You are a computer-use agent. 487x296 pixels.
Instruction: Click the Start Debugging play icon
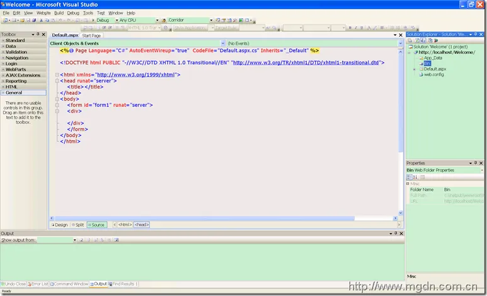pos(93,20)
